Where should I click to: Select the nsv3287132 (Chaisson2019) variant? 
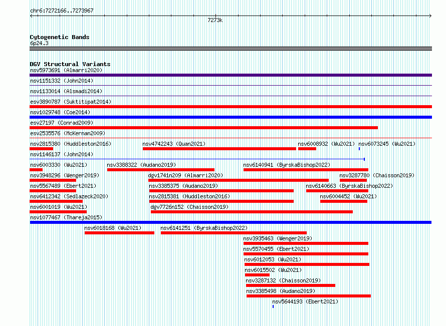click(x=283, y=280)
